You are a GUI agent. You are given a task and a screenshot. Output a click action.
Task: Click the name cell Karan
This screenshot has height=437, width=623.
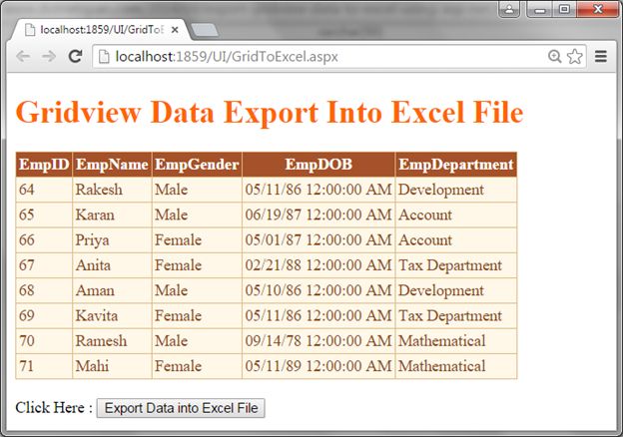(112, 215)
